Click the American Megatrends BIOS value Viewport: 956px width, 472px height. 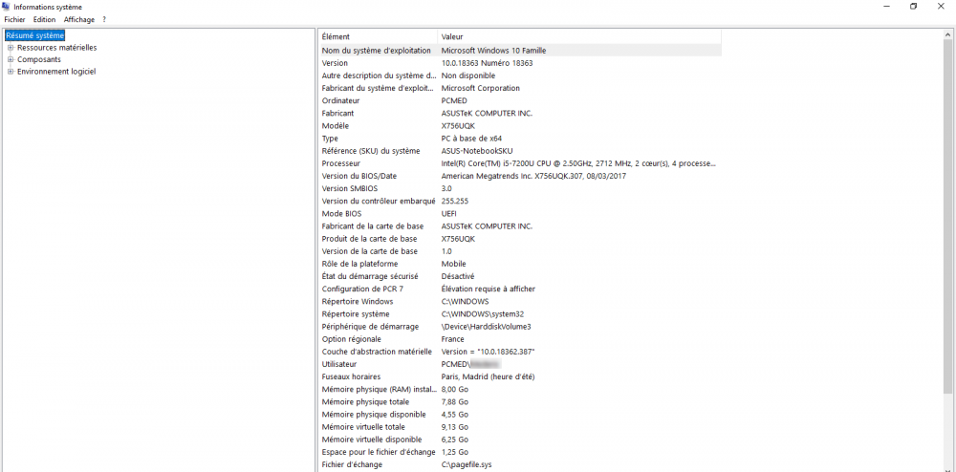533,176
